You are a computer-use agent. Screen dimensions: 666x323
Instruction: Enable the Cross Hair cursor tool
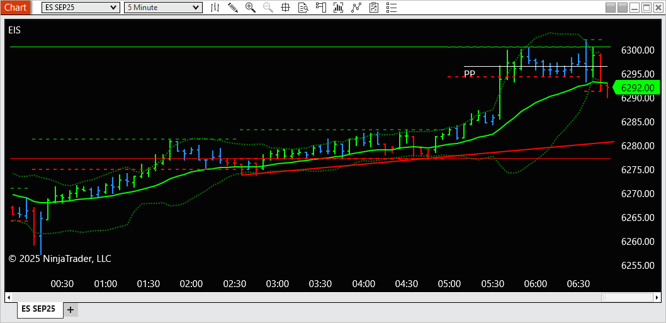pos(285,7)
